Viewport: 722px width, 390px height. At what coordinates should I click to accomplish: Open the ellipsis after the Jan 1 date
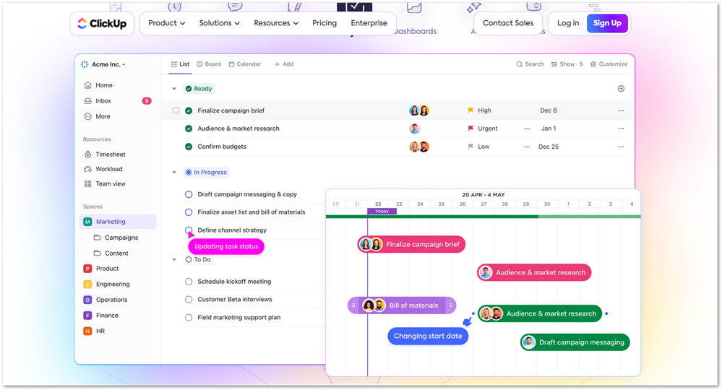621,129
